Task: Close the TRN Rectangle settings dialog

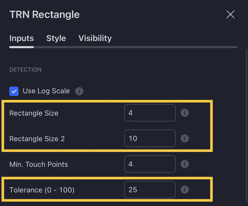Action: click(230, 14)
